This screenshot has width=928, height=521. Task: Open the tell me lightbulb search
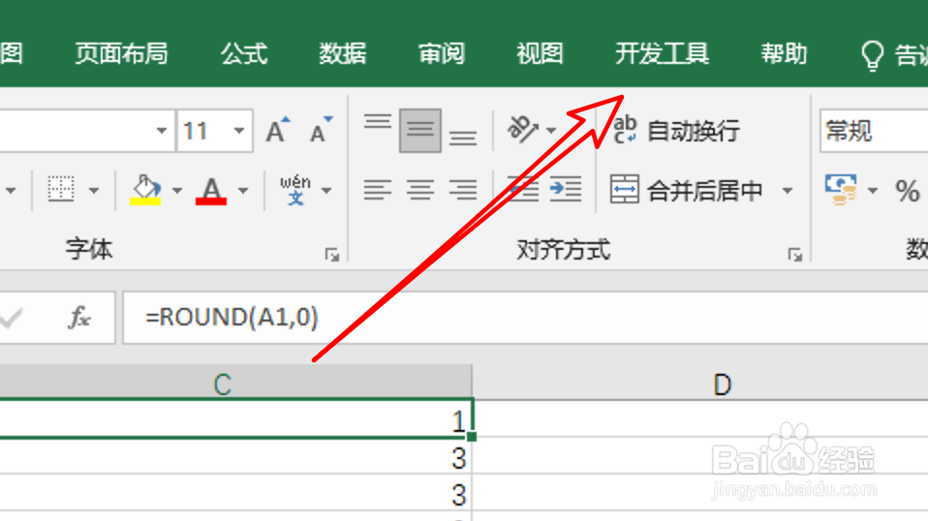pyautogui.click(x=873, y=55)
